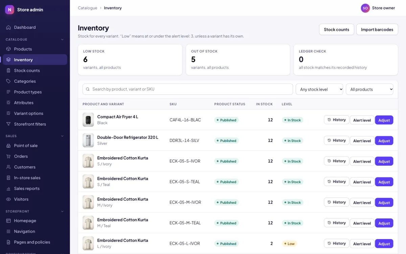
Task: Click the Attributes sliders icon
Action: click(x=8, y=103)
